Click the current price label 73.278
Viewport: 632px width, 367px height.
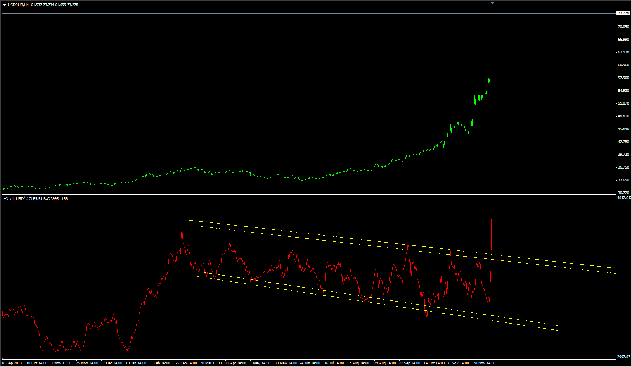point(623,13)
